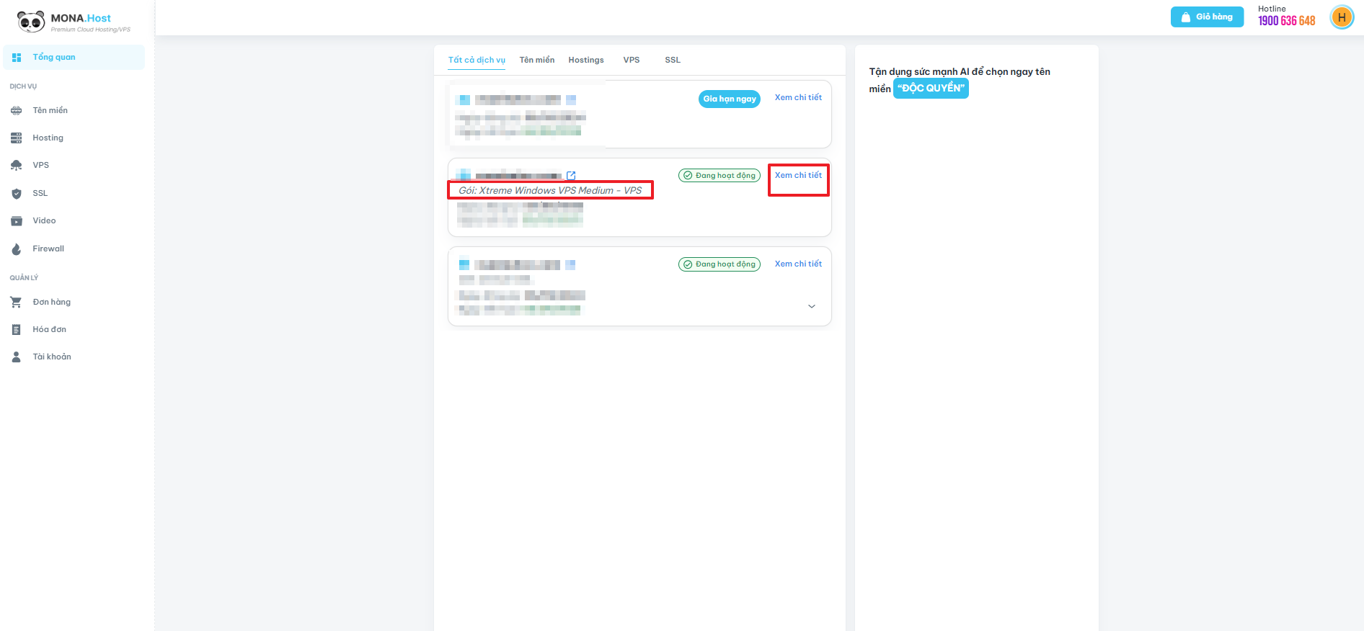The width and height of the screenshot is (1364, 631).
Task: Expand the third service card chevron
Action: pyautogui.click(x=812, y=306)
